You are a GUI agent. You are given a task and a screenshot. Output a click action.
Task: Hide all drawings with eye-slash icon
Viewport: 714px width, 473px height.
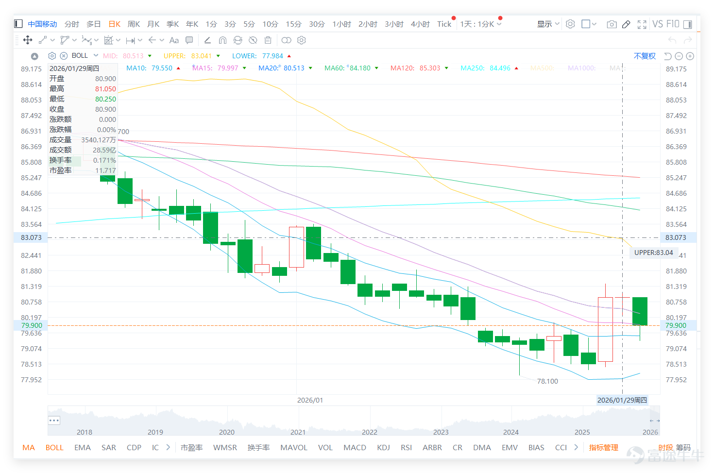(253, 40)
